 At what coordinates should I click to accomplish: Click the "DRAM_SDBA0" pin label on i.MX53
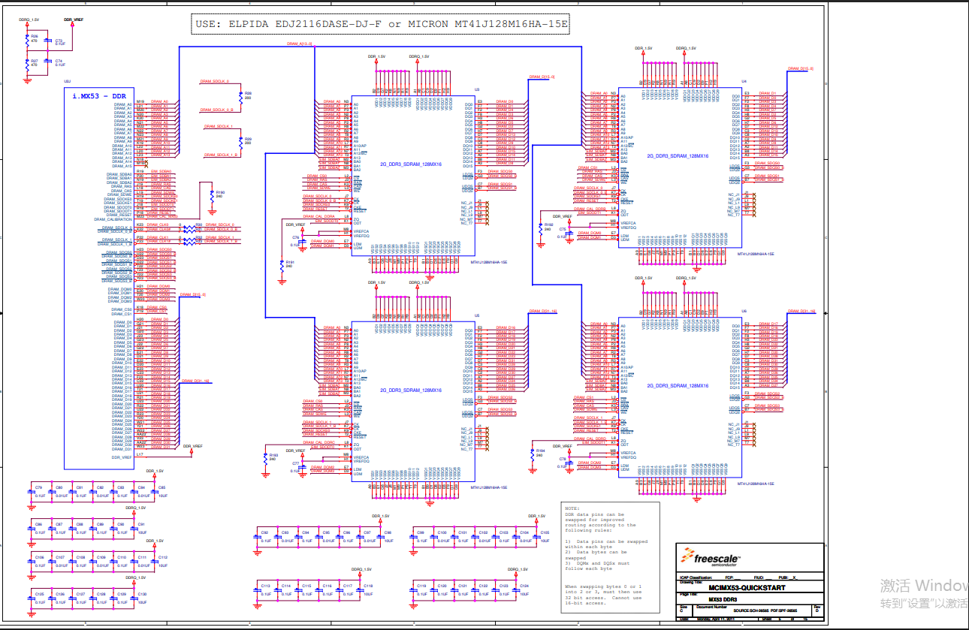click(x=120, y=174)
